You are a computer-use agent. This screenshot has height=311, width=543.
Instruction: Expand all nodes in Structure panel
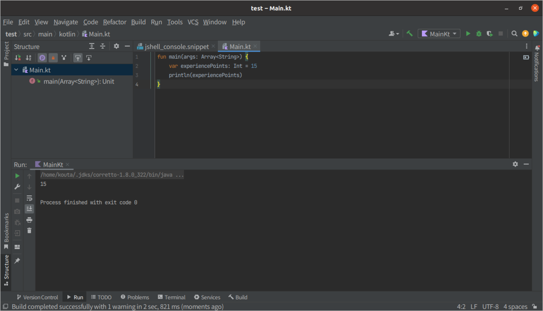tap(92, 46)
